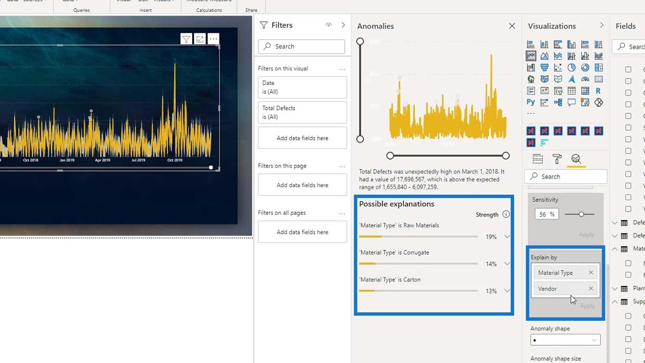The image size is (645, 363).
Task: Click Apply under Sensitivity
Action: coord(587,234)
